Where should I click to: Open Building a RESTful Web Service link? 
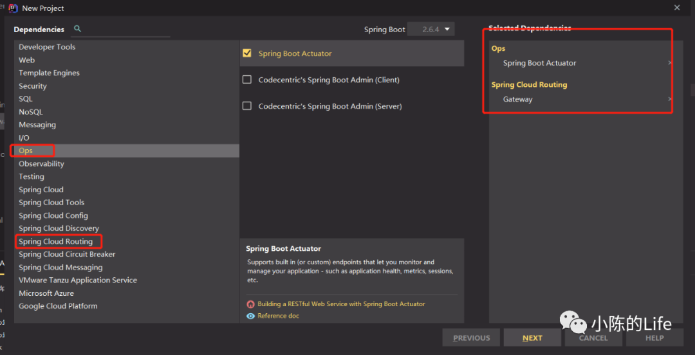point(341,304)
